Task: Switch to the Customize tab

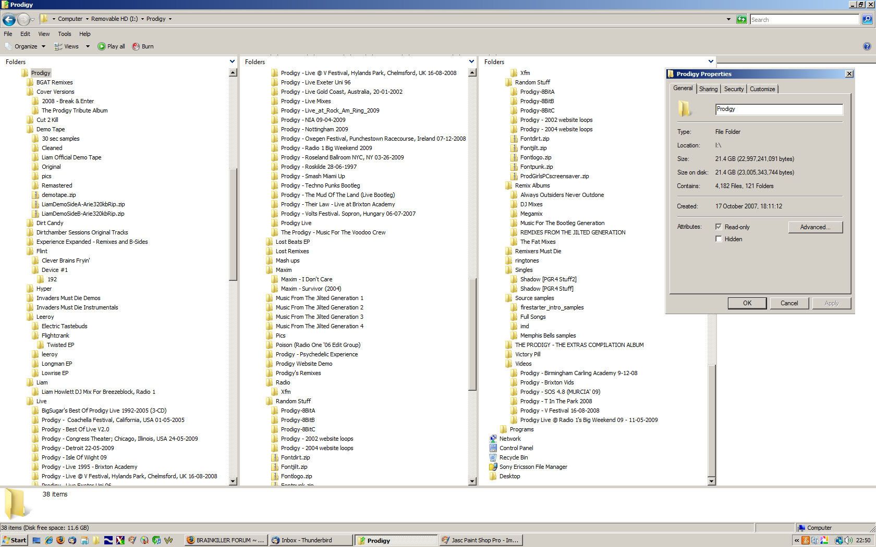Action: pos(762,89)
